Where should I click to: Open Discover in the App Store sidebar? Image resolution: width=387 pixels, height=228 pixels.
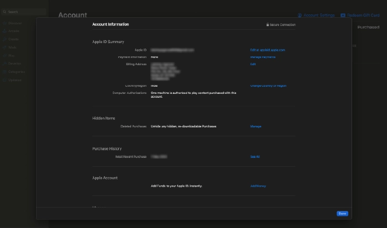pyautogui.click(x=15, y=23)
